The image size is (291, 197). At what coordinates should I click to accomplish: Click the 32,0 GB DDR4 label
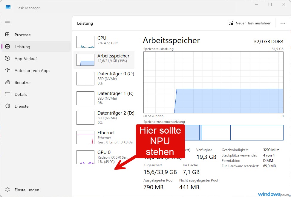pos(269,42)
